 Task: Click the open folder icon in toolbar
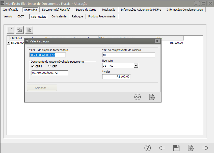point(20,30)
